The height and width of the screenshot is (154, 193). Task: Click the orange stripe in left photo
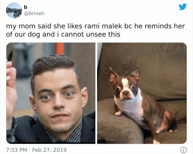click(x=60, y=48)
